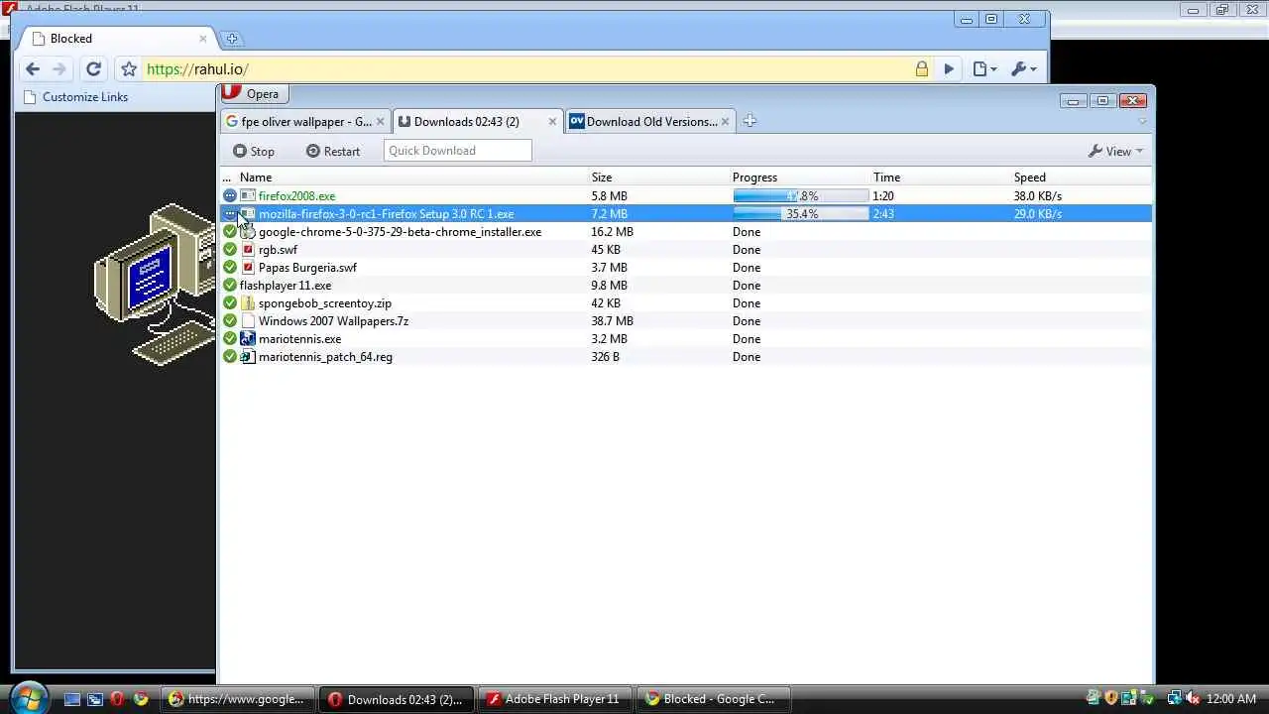Click the muted volume tray icon
This screenshot has width=1269, height=714.
coord(1193,699)
